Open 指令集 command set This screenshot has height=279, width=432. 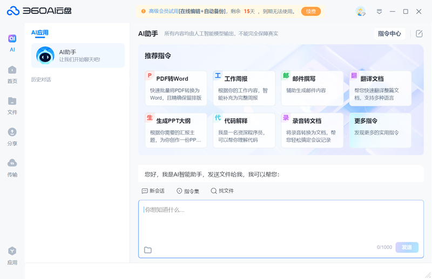point(187,191)
